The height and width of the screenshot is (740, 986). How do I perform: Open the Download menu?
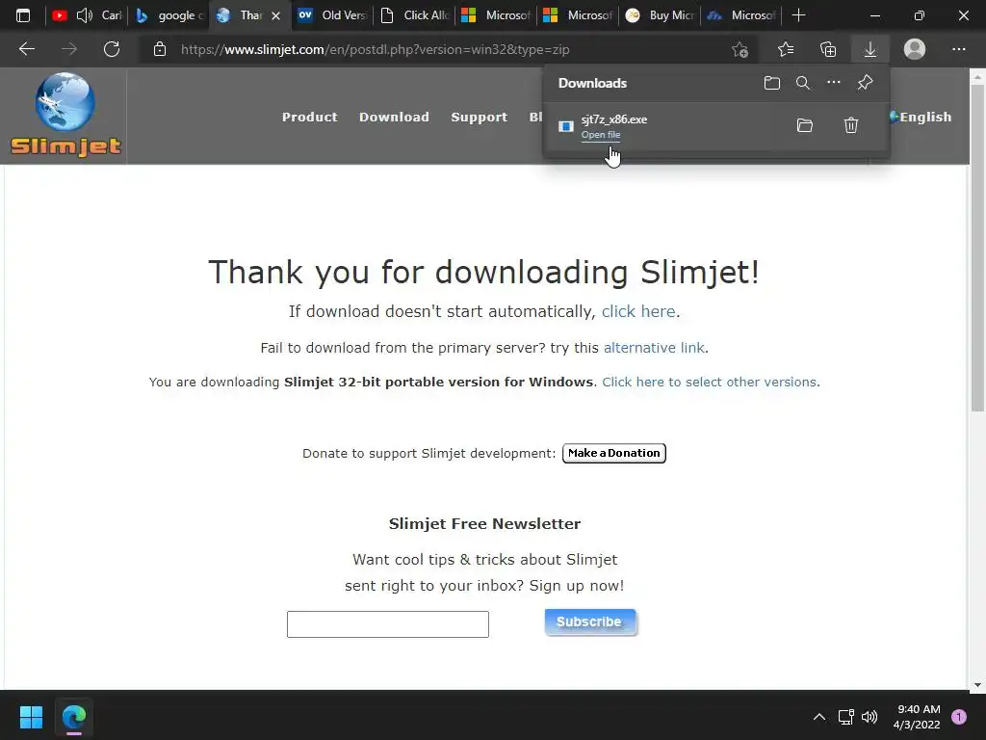[394, 117]
